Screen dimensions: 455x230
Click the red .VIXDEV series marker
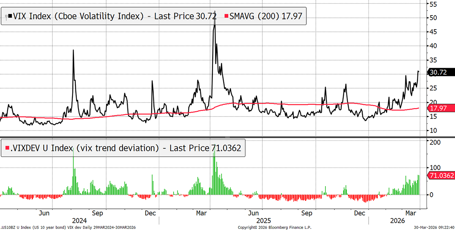click(7, 148)
